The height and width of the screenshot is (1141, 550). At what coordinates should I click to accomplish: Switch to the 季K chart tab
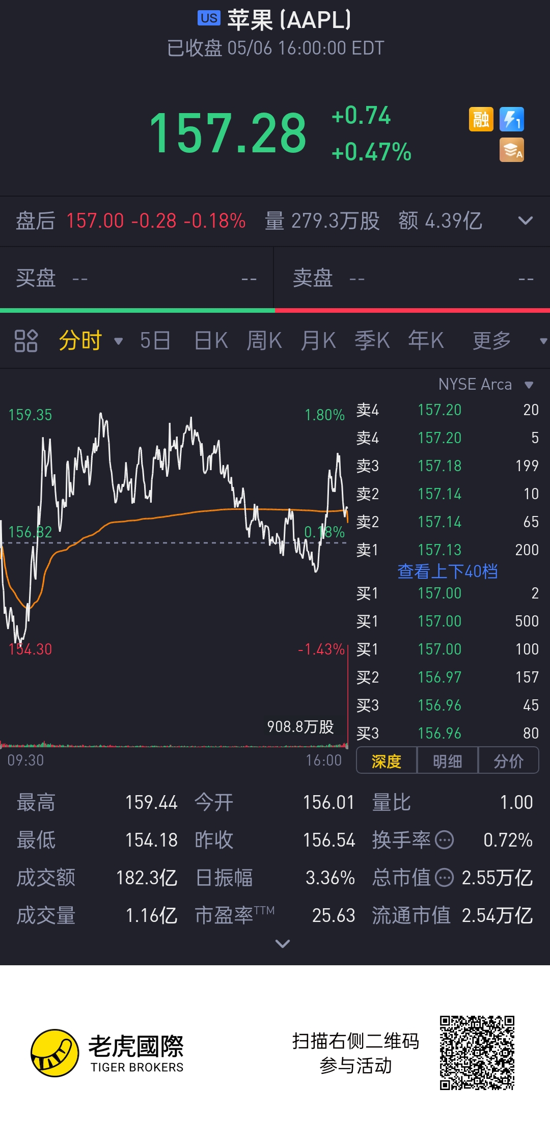click(x=372, y=341)
